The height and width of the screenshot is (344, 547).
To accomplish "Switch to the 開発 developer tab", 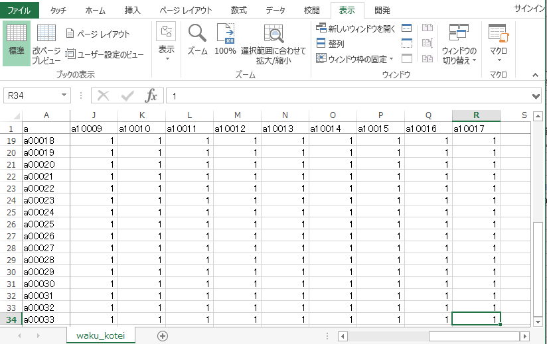I will tap(382, 10).
